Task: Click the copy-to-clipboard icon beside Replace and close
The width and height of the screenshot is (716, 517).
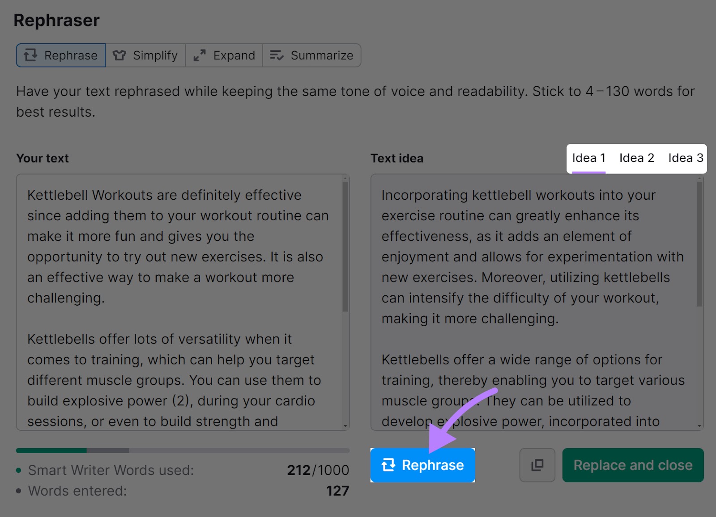Action: [x=537, y=465]
